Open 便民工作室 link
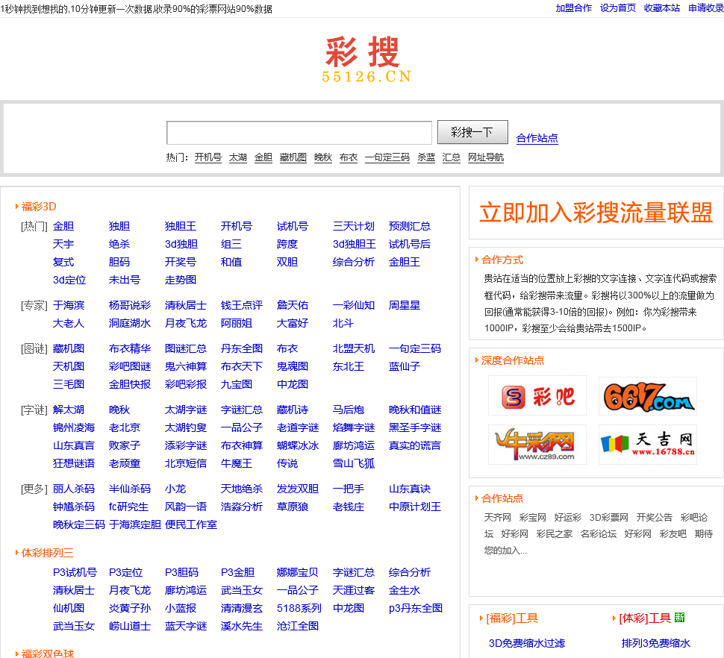 coord(191,524)
